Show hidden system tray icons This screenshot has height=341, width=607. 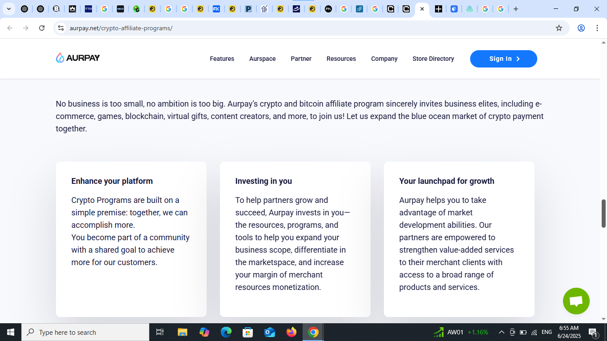point(502,332)
